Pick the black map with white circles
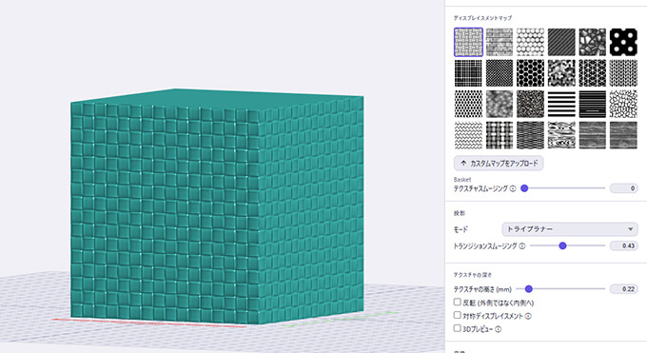The height and width of the screenshot is (353, 647). 623,42
